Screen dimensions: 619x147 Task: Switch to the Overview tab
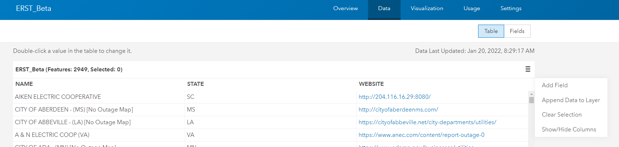coord(346,8)
